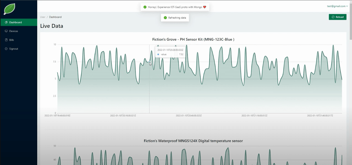This screenshot has width=352, height=165.
Task: Click the Bills document icon
Action: tap(6, 40)
